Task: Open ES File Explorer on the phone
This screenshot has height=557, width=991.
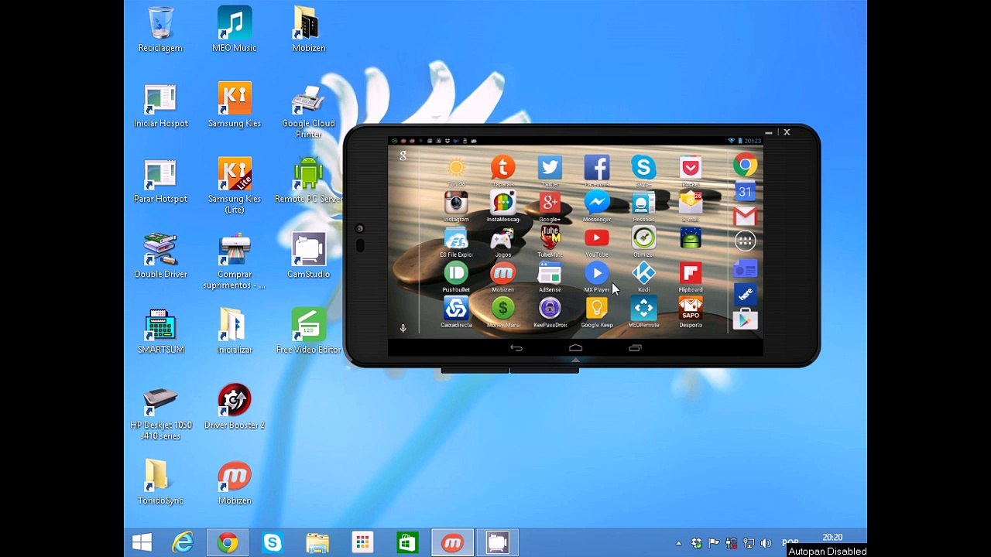Action: pos(456,238)
